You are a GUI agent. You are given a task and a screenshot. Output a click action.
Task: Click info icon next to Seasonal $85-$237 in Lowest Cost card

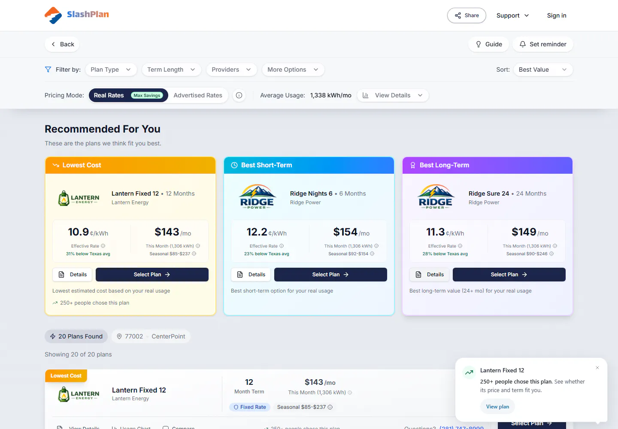pos(194,254)
